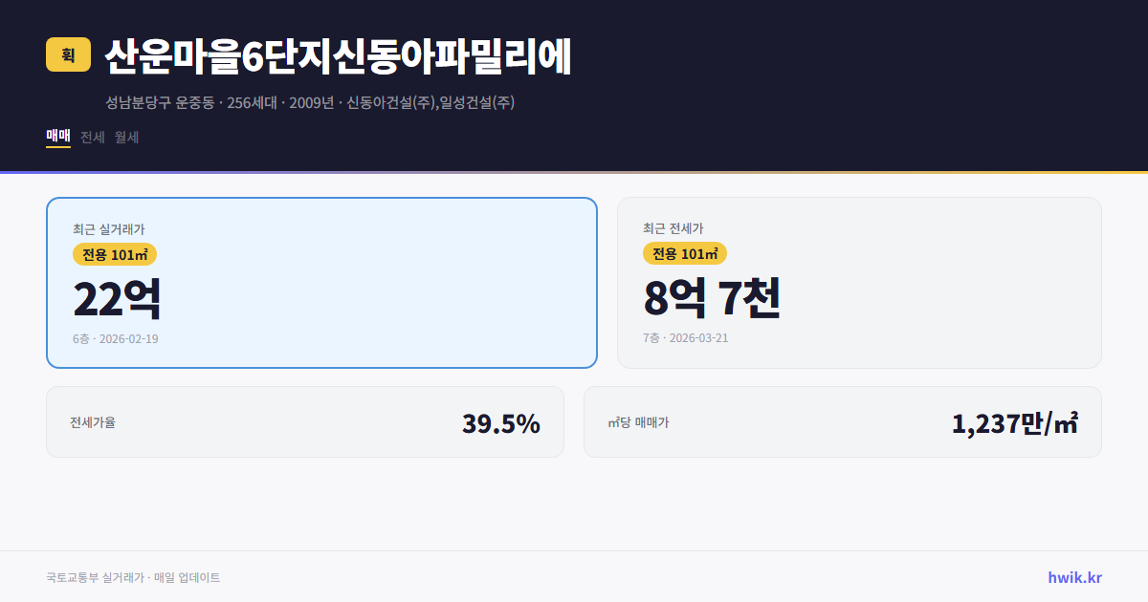Screen dimensions: 1148x602
Task: Select the 전용 101㎡ badge on the sale card
Action: point(114,254)
